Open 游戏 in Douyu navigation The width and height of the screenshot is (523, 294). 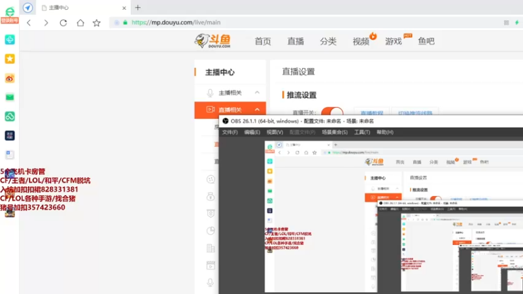coord(394,41)
